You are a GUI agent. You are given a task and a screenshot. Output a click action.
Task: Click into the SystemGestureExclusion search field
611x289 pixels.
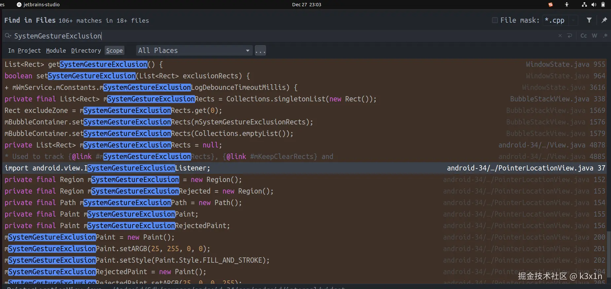click(x=281, y=36)
